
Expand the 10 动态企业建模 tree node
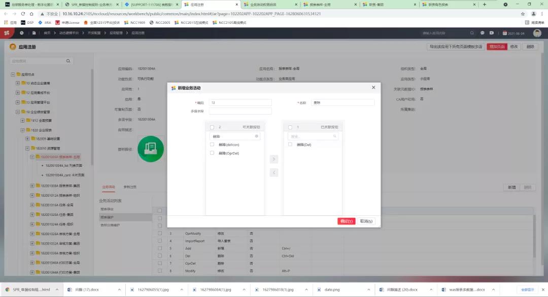coord(17,83)
